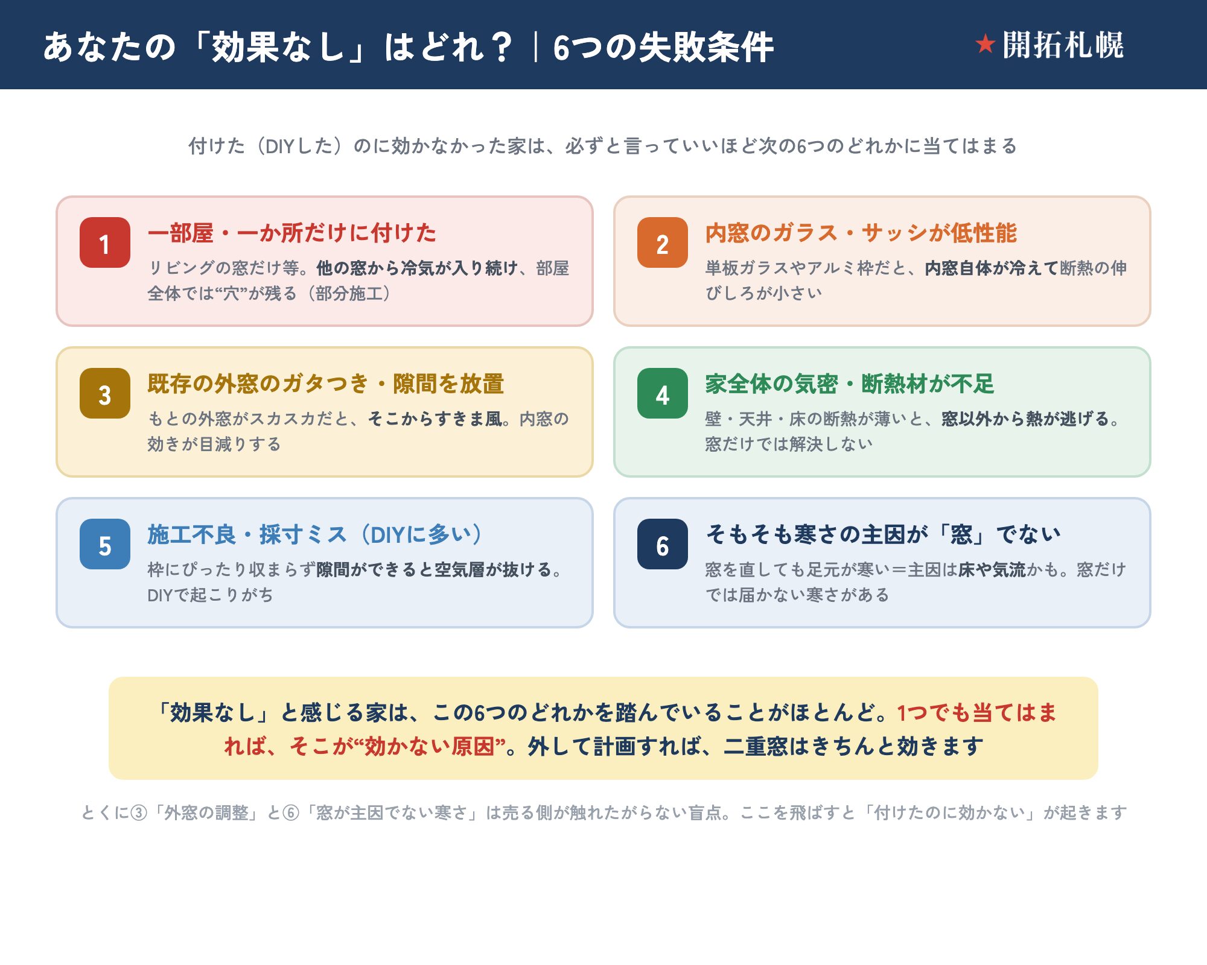Click summary text 二重窓はきちんと効きます
This screenshot has height=965, width=1207.
853,746
